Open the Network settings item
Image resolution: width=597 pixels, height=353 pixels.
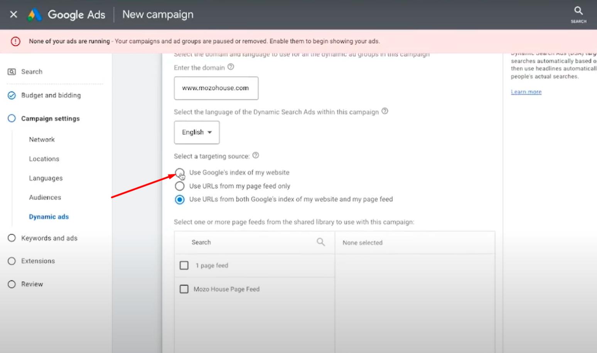pyautogui.click(x=42, y=140)
